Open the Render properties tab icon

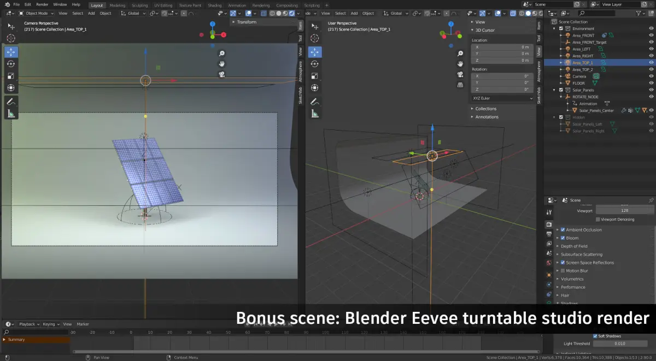click(549, 224)
